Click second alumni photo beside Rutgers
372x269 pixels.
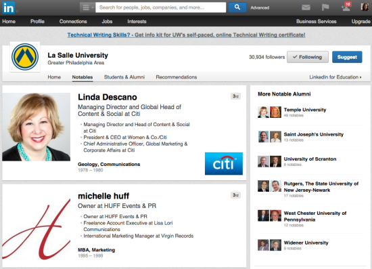(275, 186)
